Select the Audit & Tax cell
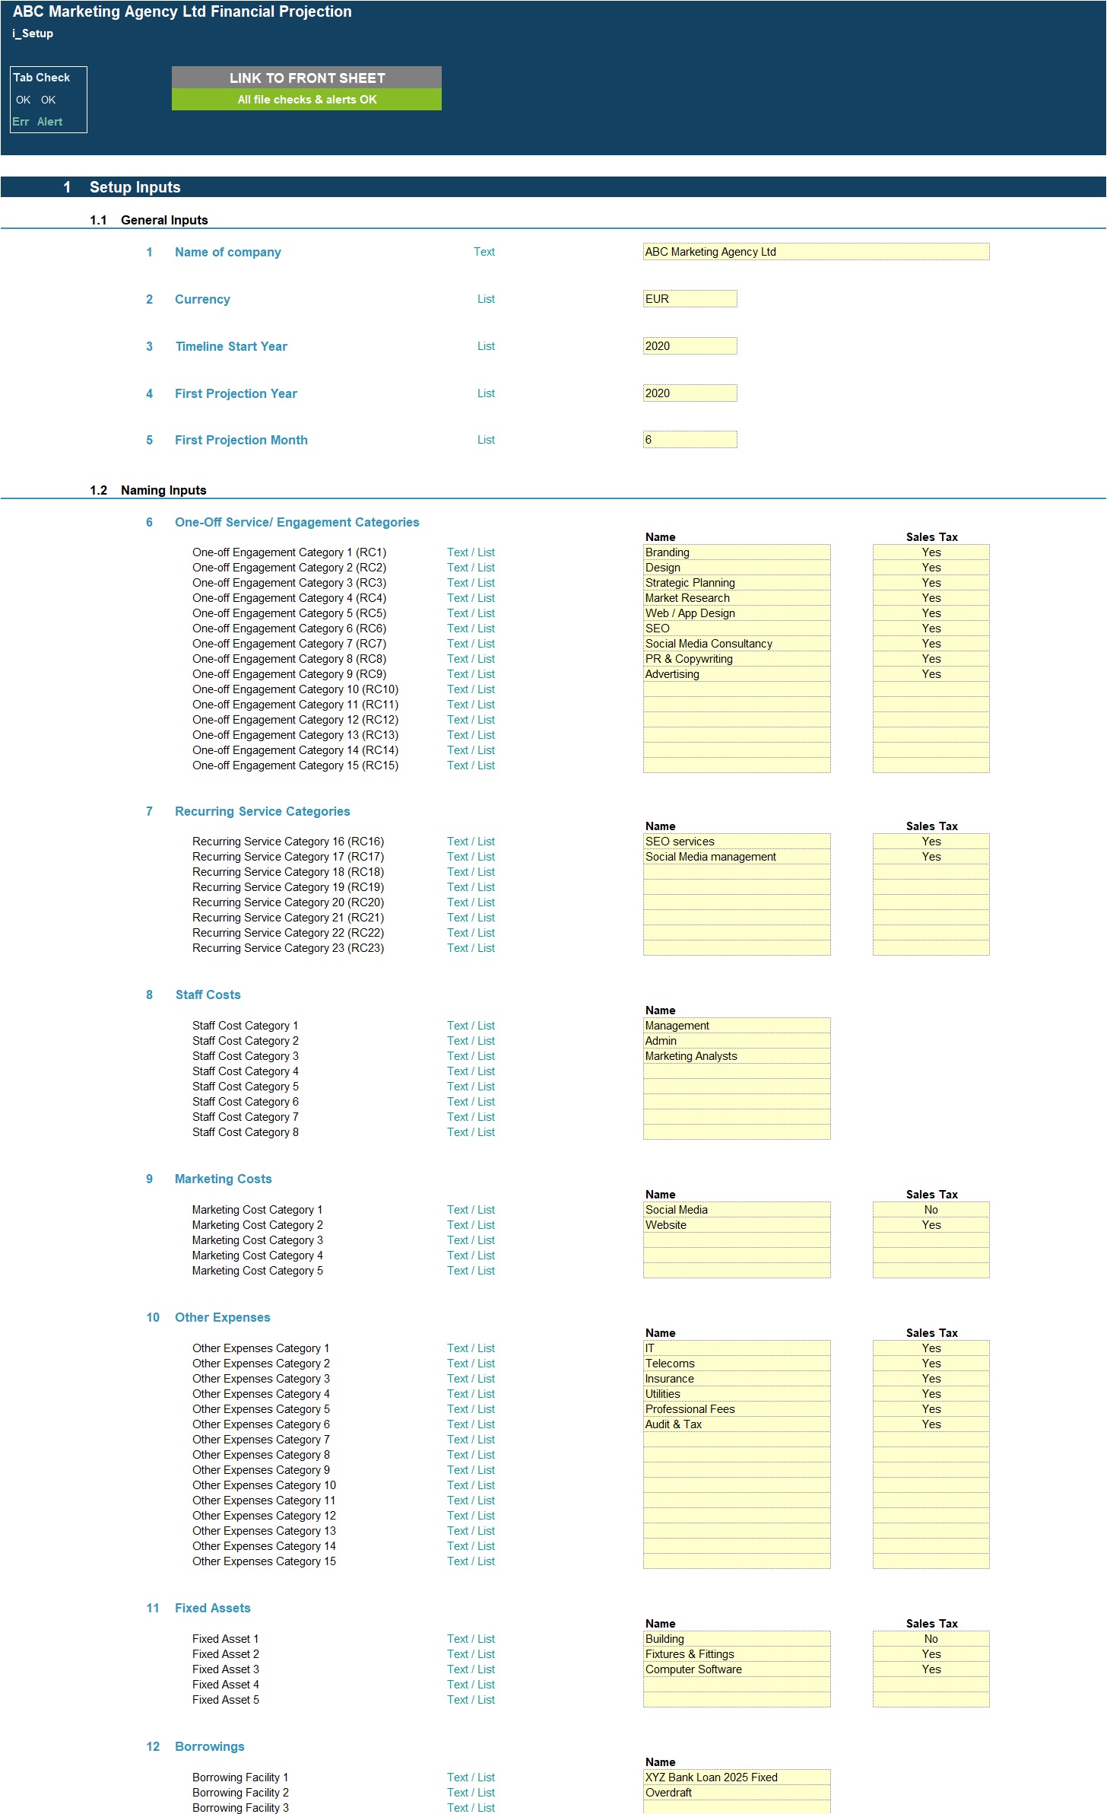Viewport: 1110px width, 1814px height. tap(737, 1424)
